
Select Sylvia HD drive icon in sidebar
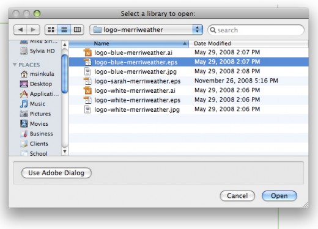coord(24,51)
